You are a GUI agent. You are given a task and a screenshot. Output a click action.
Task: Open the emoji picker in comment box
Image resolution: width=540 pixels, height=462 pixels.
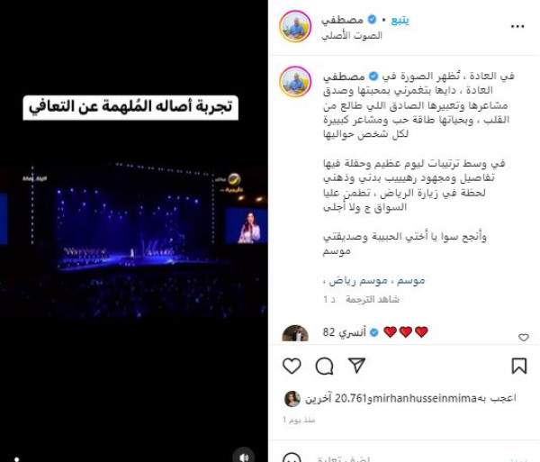[292, 457]
